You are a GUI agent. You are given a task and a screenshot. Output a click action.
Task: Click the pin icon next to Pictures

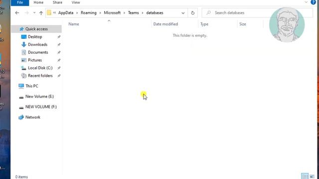tap(59, 60)
